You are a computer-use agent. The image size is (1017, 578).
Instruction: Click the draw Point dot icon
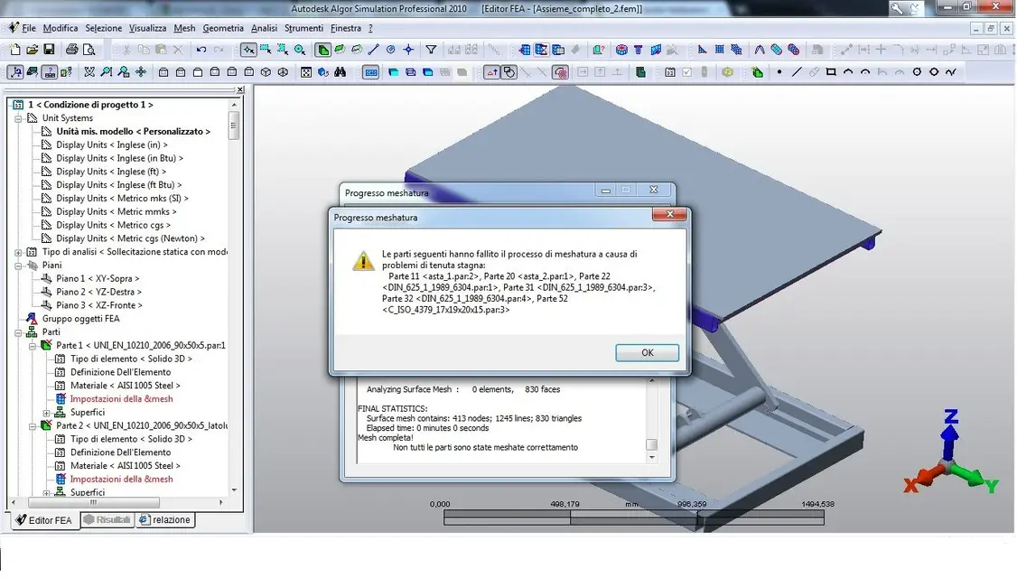coord(779,72)
